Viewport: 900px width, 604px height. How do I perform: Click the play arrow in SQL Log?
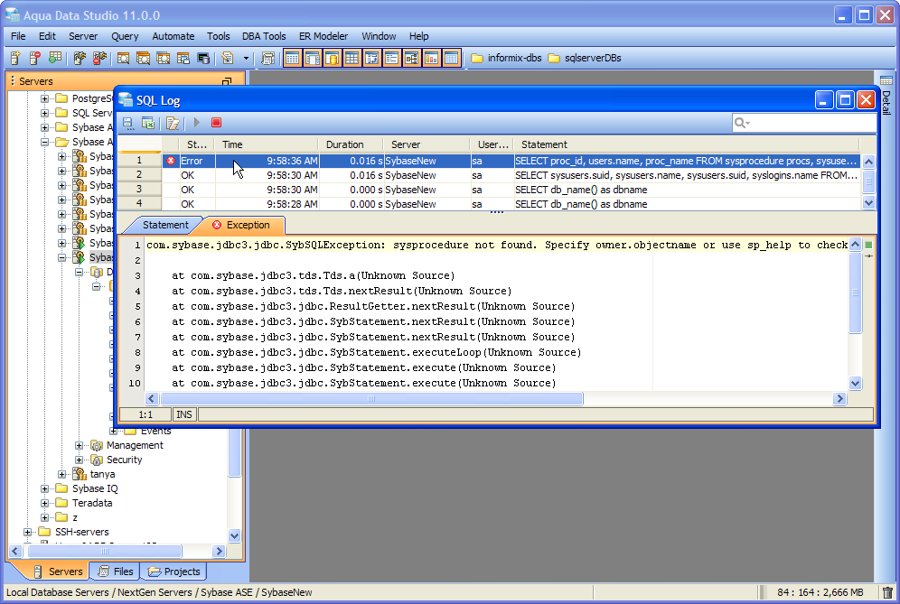[x=197, y=122]
